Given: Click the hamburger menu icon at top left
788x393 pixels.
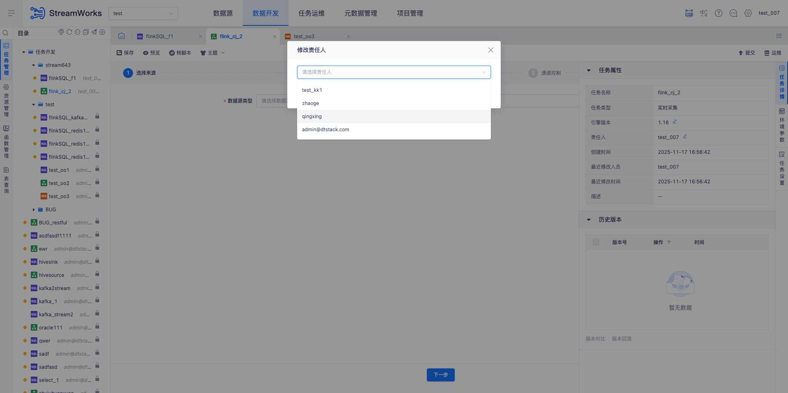Looking at the screenshot, I should pyautogui.click(x=11, y=13).
